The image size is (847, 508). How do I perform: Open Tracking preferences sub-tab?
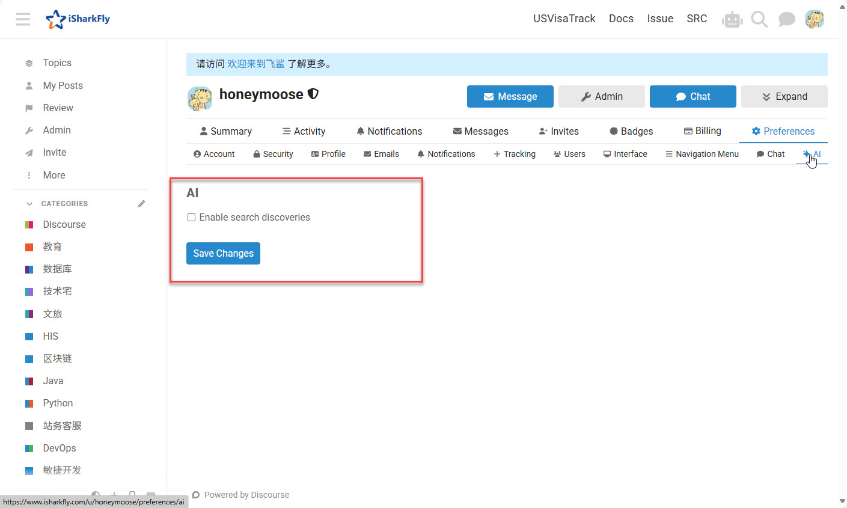tap(515, 154)
